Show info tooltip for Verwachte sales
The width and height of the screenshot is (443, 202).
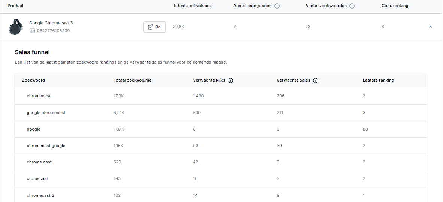(316, 80)
